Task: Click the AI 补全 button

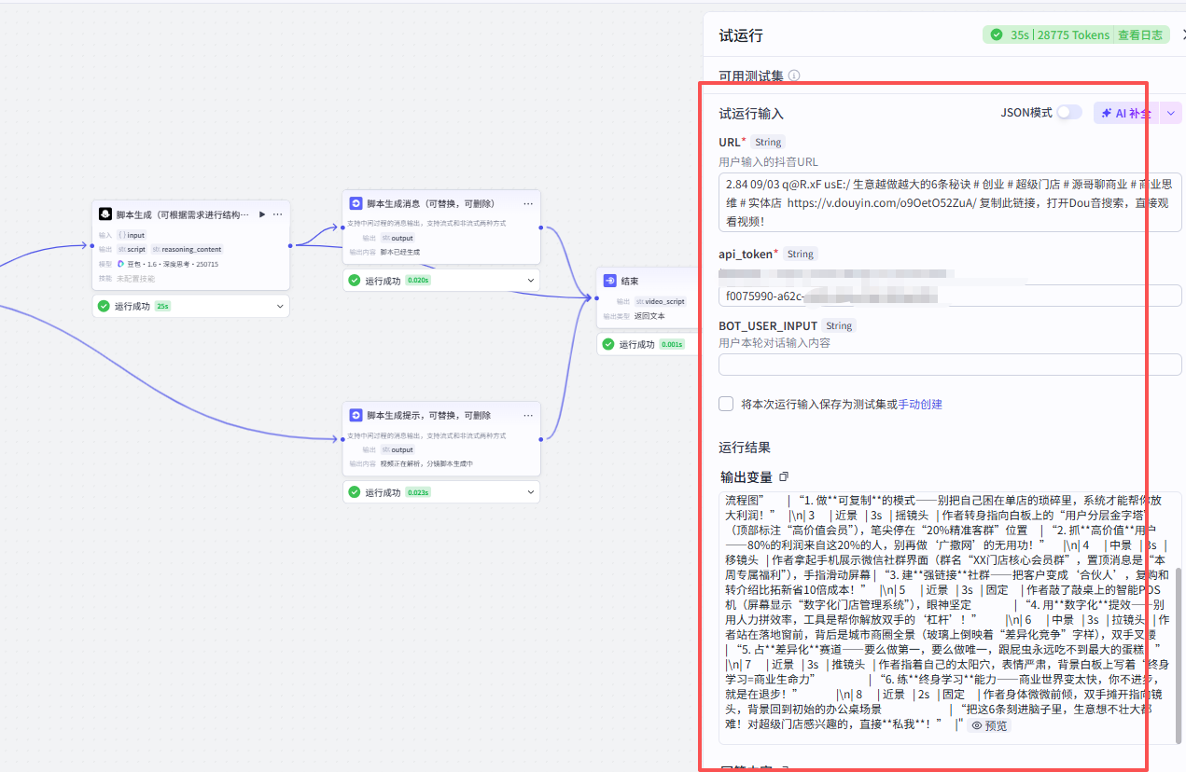Action: point(1126,113)
